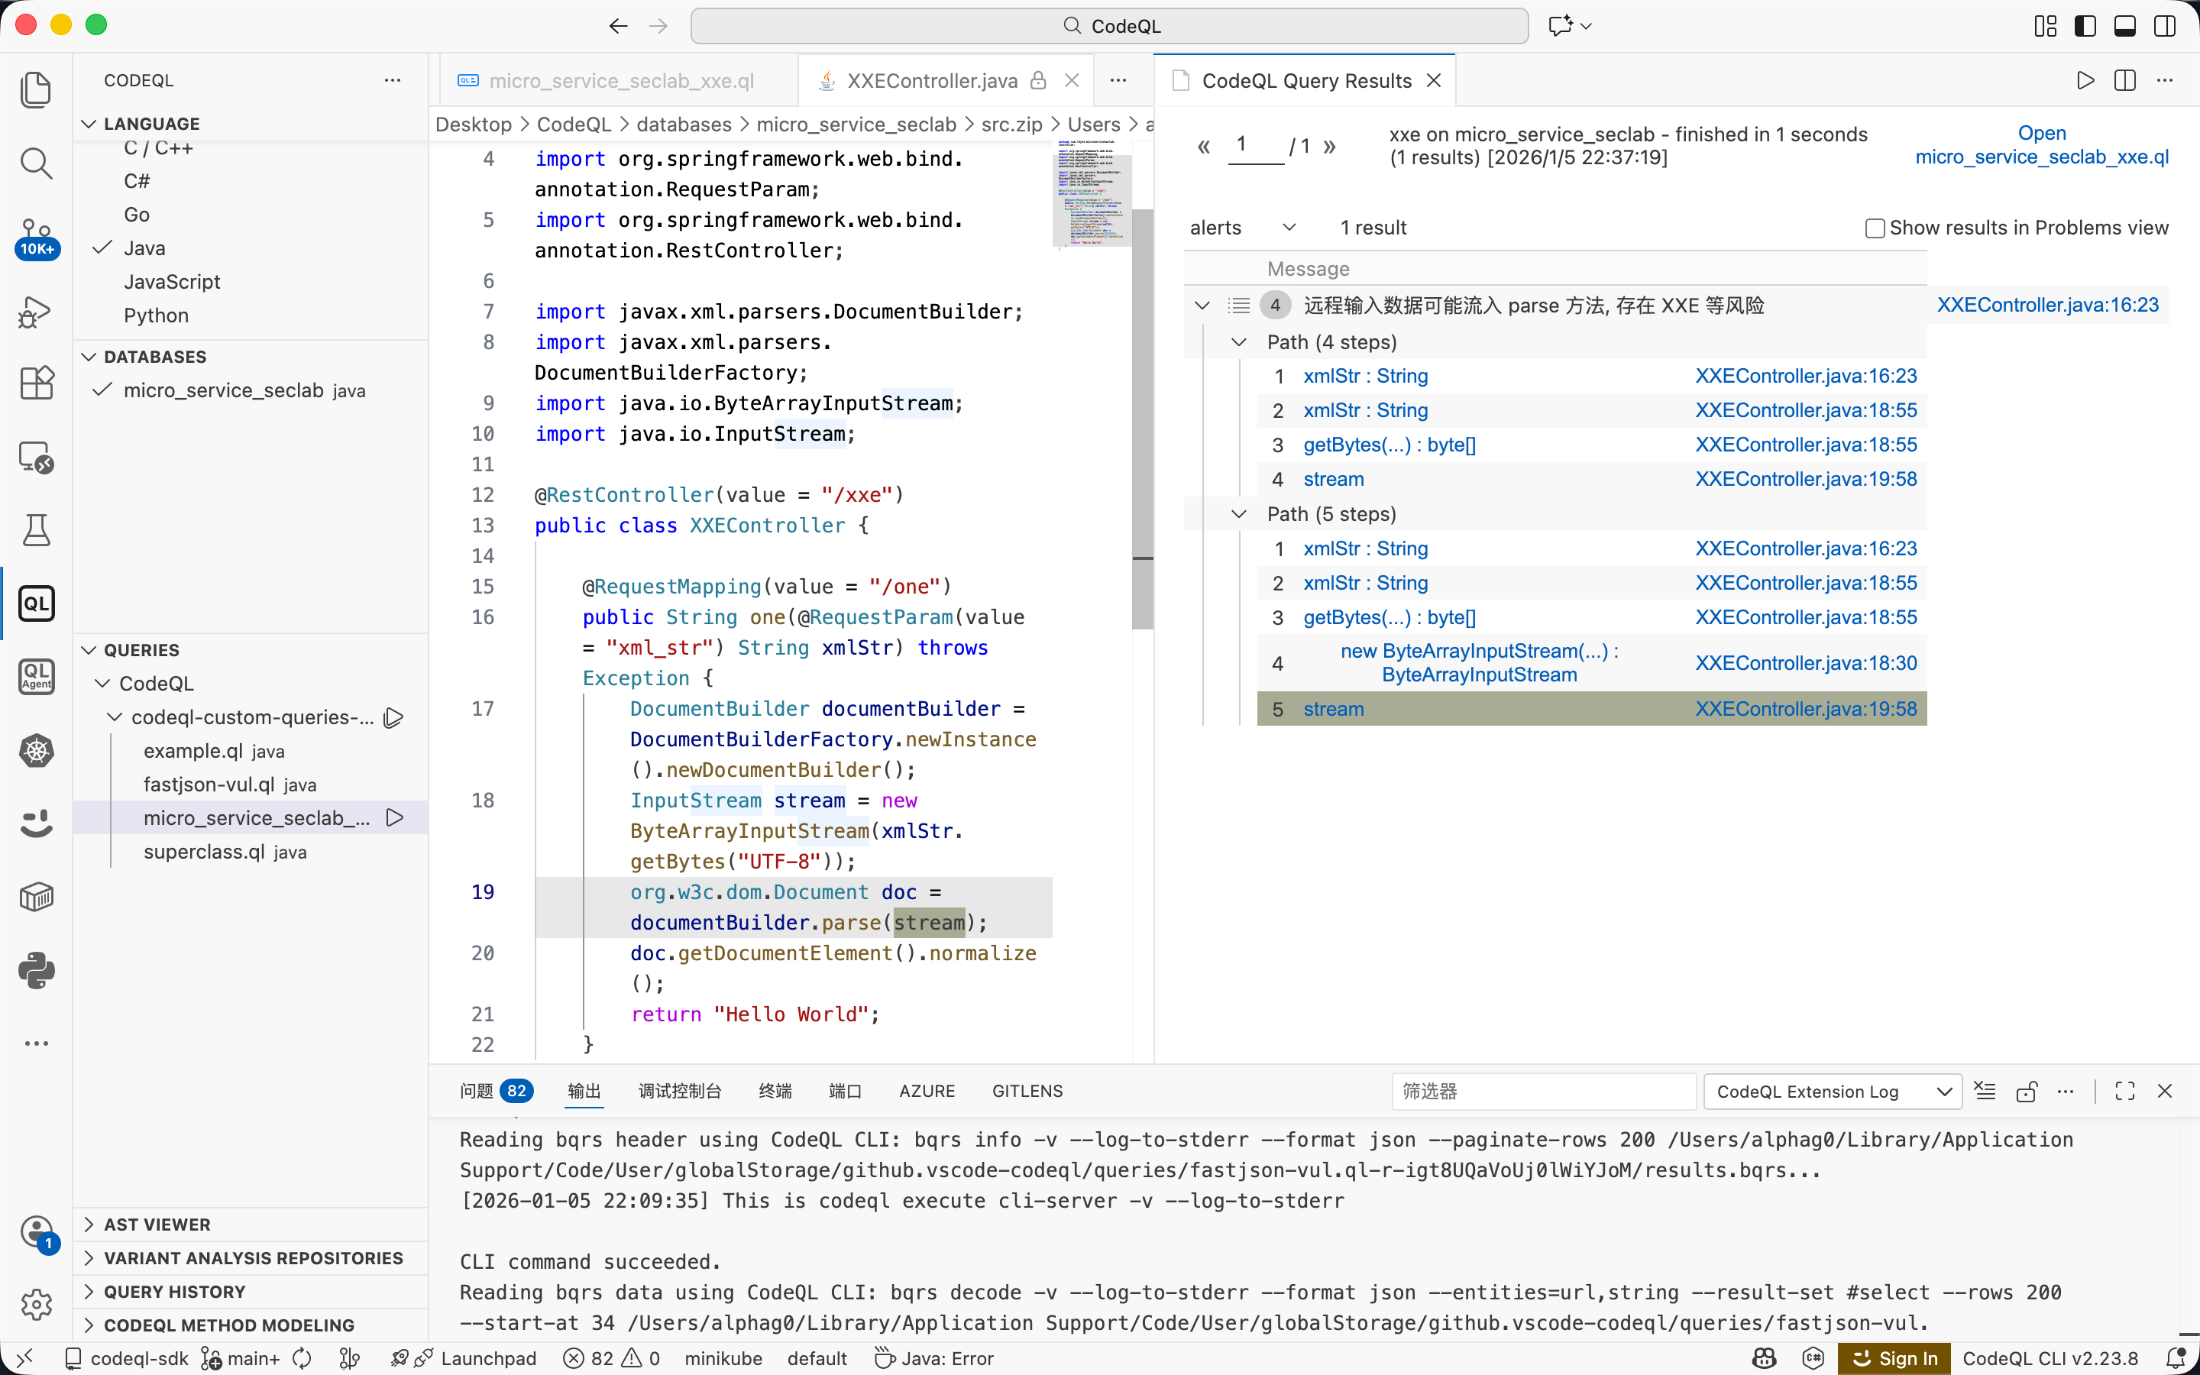Collapse the Path (4 steps) node
Screen dimensions: 2200x1375
[x=1238, y=343]
